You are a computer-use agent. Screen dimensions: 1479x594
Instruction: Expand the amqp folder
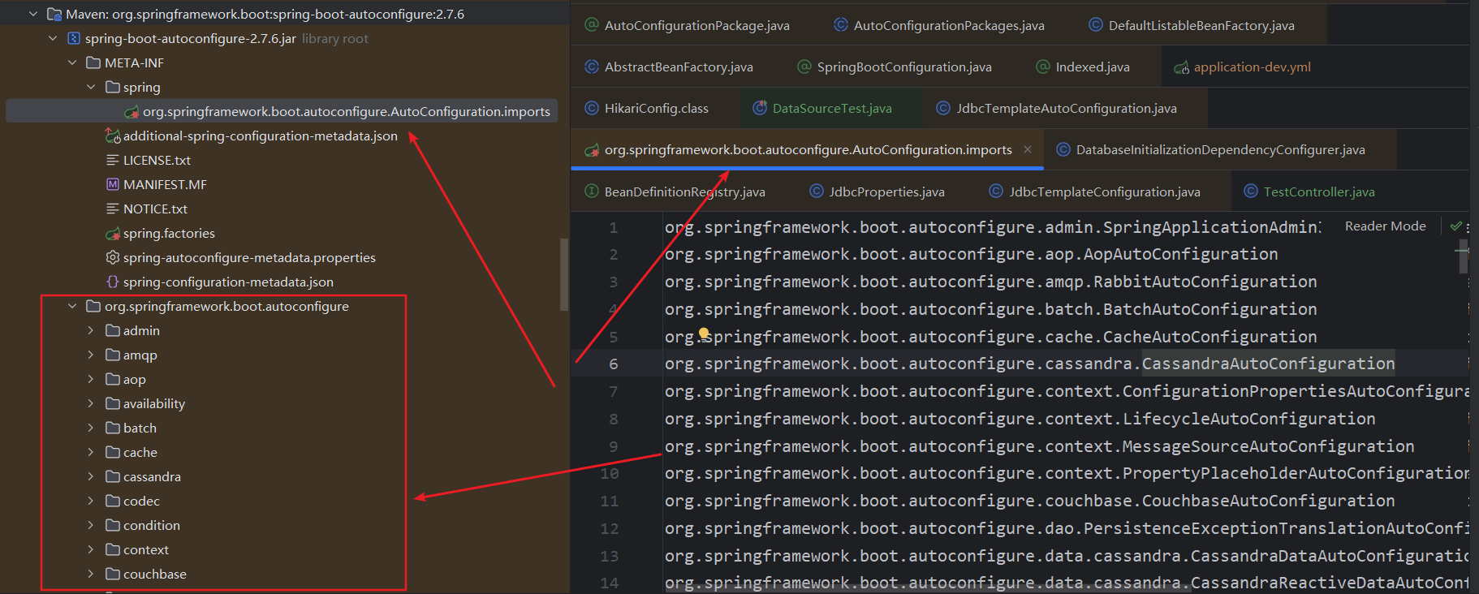[x=91, y=355]
